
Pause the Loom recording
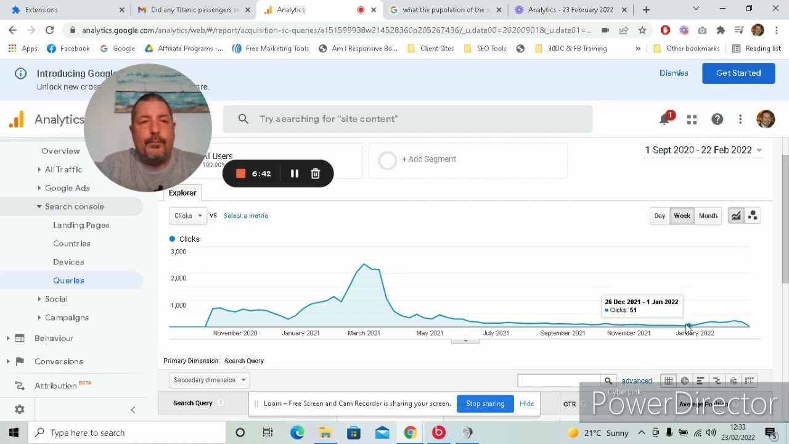coord(295,174)
